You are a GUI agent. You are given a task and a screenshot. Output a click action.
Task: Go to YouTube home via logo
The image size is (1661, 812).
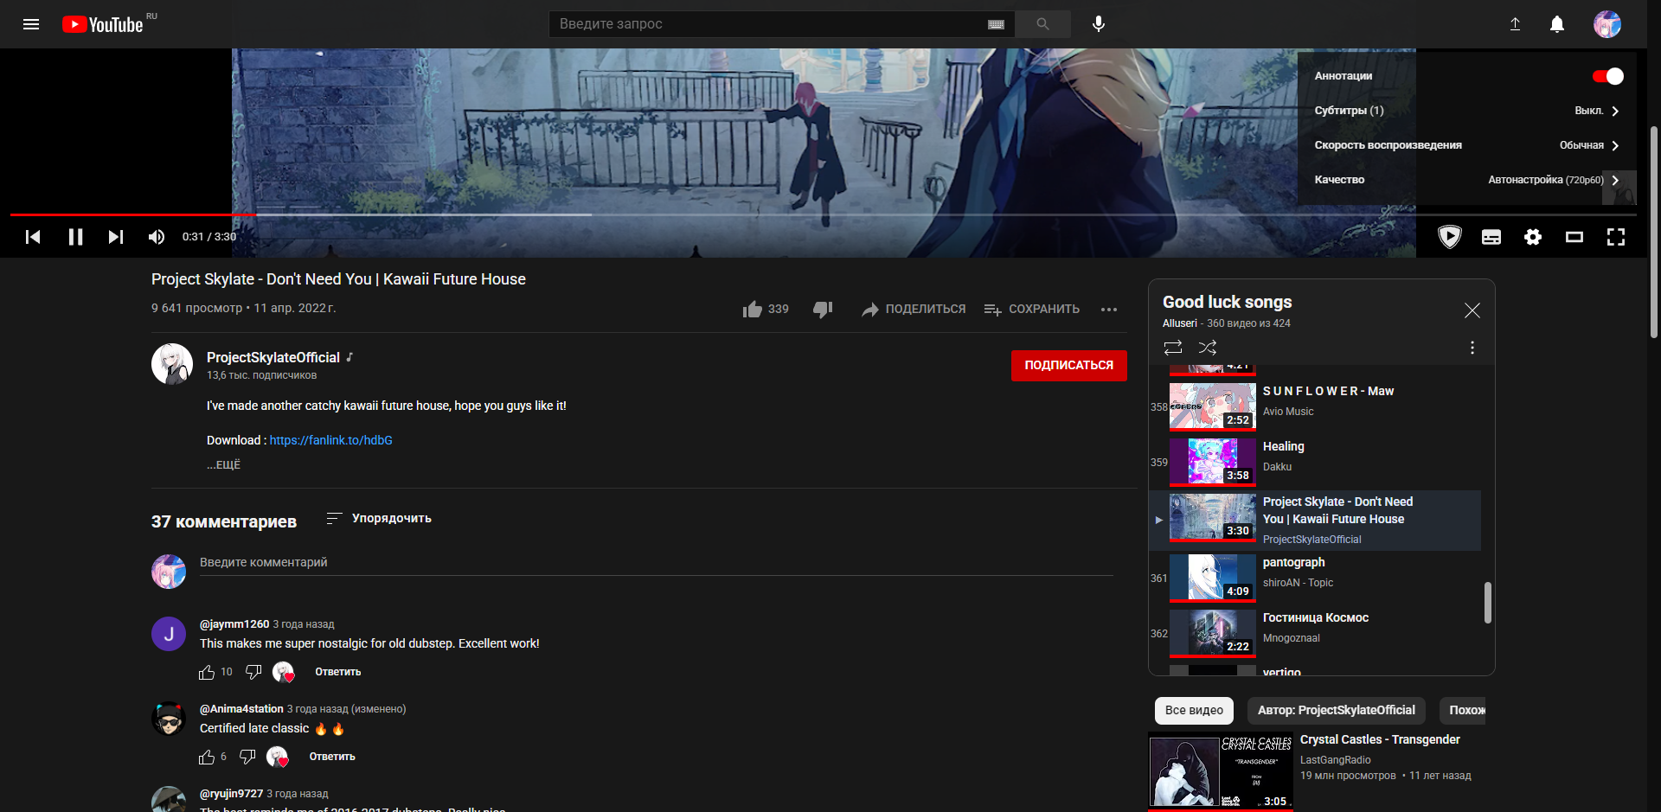[103, 24]
